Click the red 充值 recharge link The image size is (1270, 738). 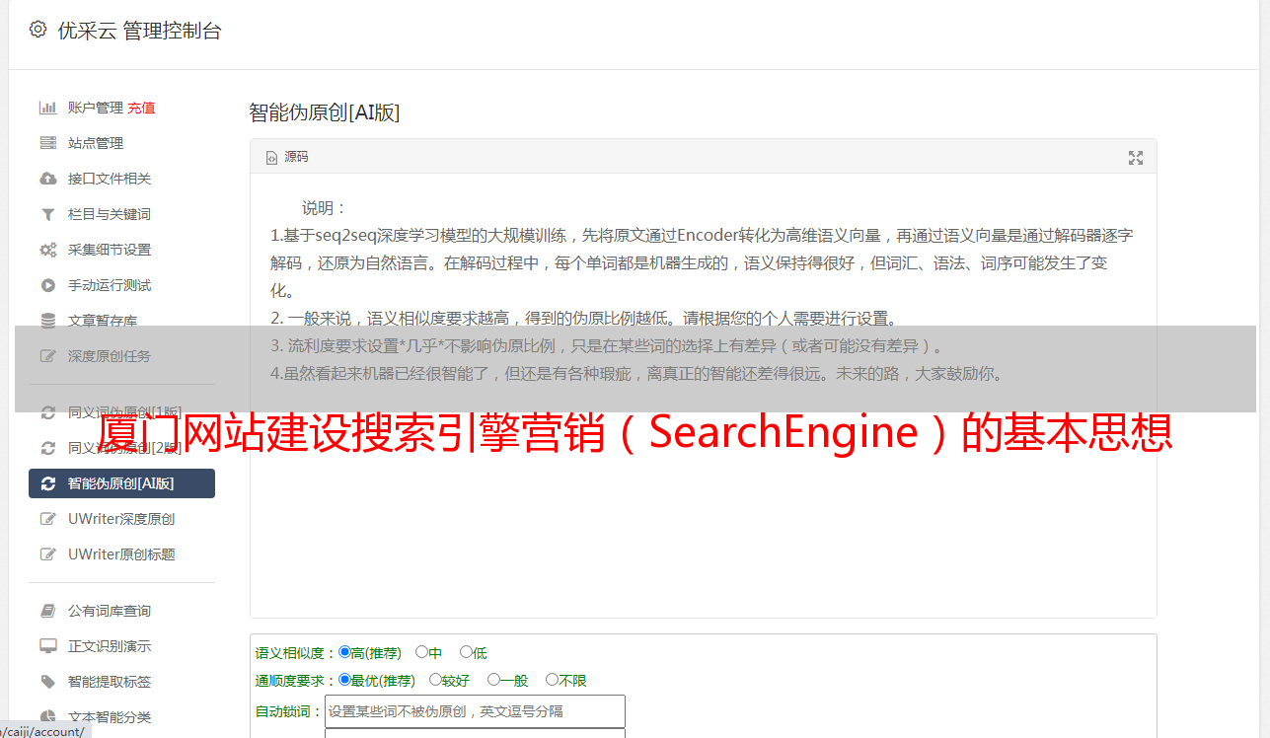141,108
